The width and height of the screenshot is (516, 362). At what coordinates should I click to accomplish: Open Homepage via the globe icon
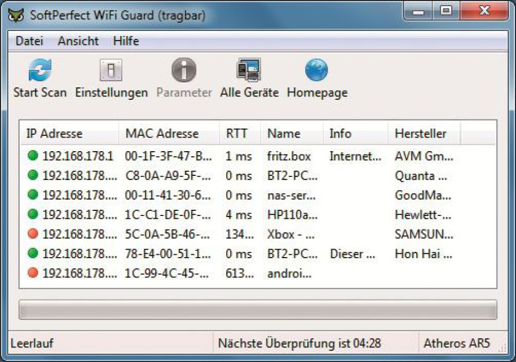(x=316, y=70)
